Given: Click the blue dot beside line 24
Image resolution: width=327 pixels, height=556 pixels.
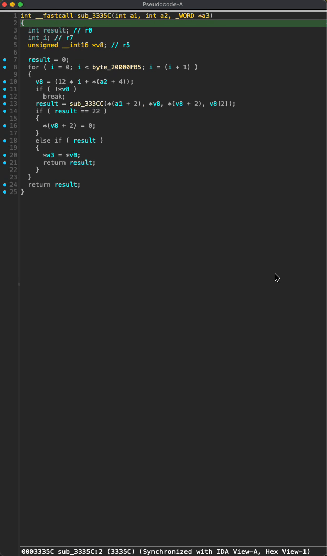Looking at the screenshot, I should tap(5, 185).
